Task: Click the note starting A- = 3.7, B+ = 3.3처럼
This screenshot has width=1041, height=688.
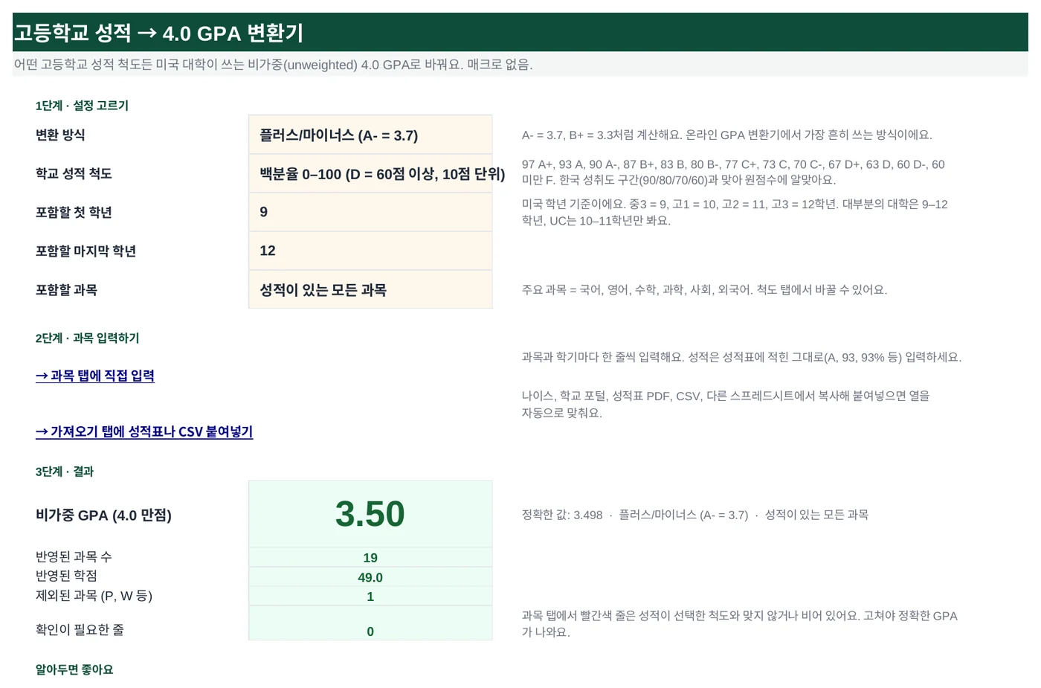Action: point(726,135)
